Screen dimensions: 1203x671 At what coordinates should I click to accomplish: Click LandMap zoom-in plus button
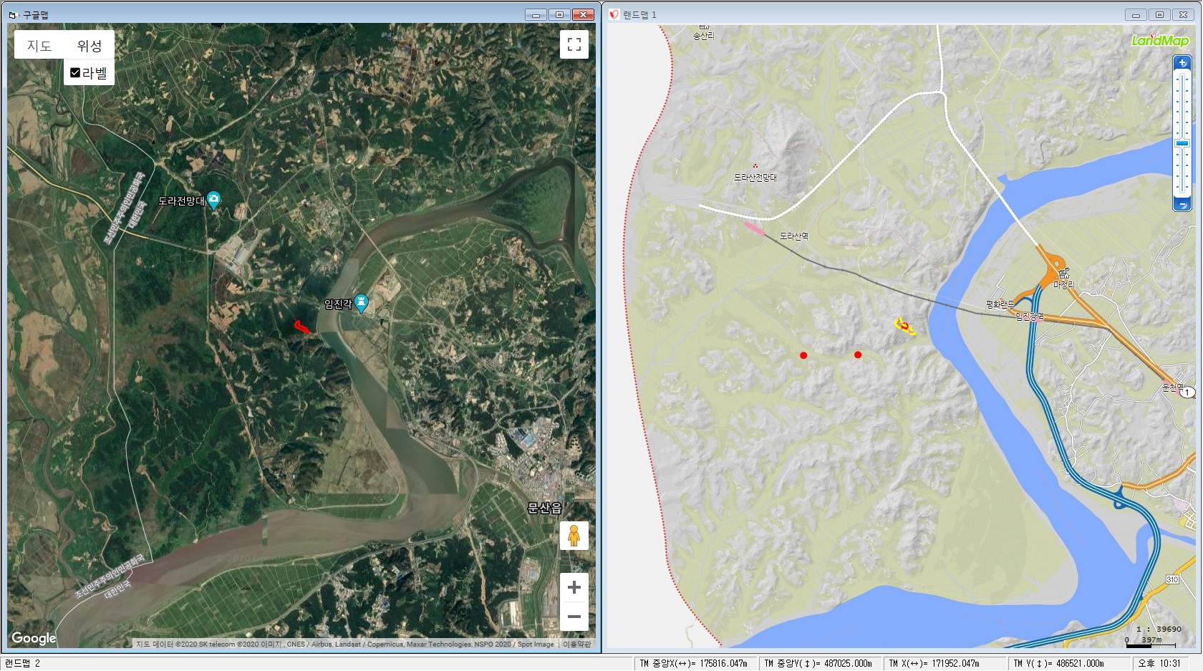1182,63
